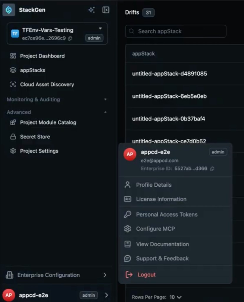
Task: Select row untitled-appStack-6eb5e0eb
Action: (x=185, y=96)
